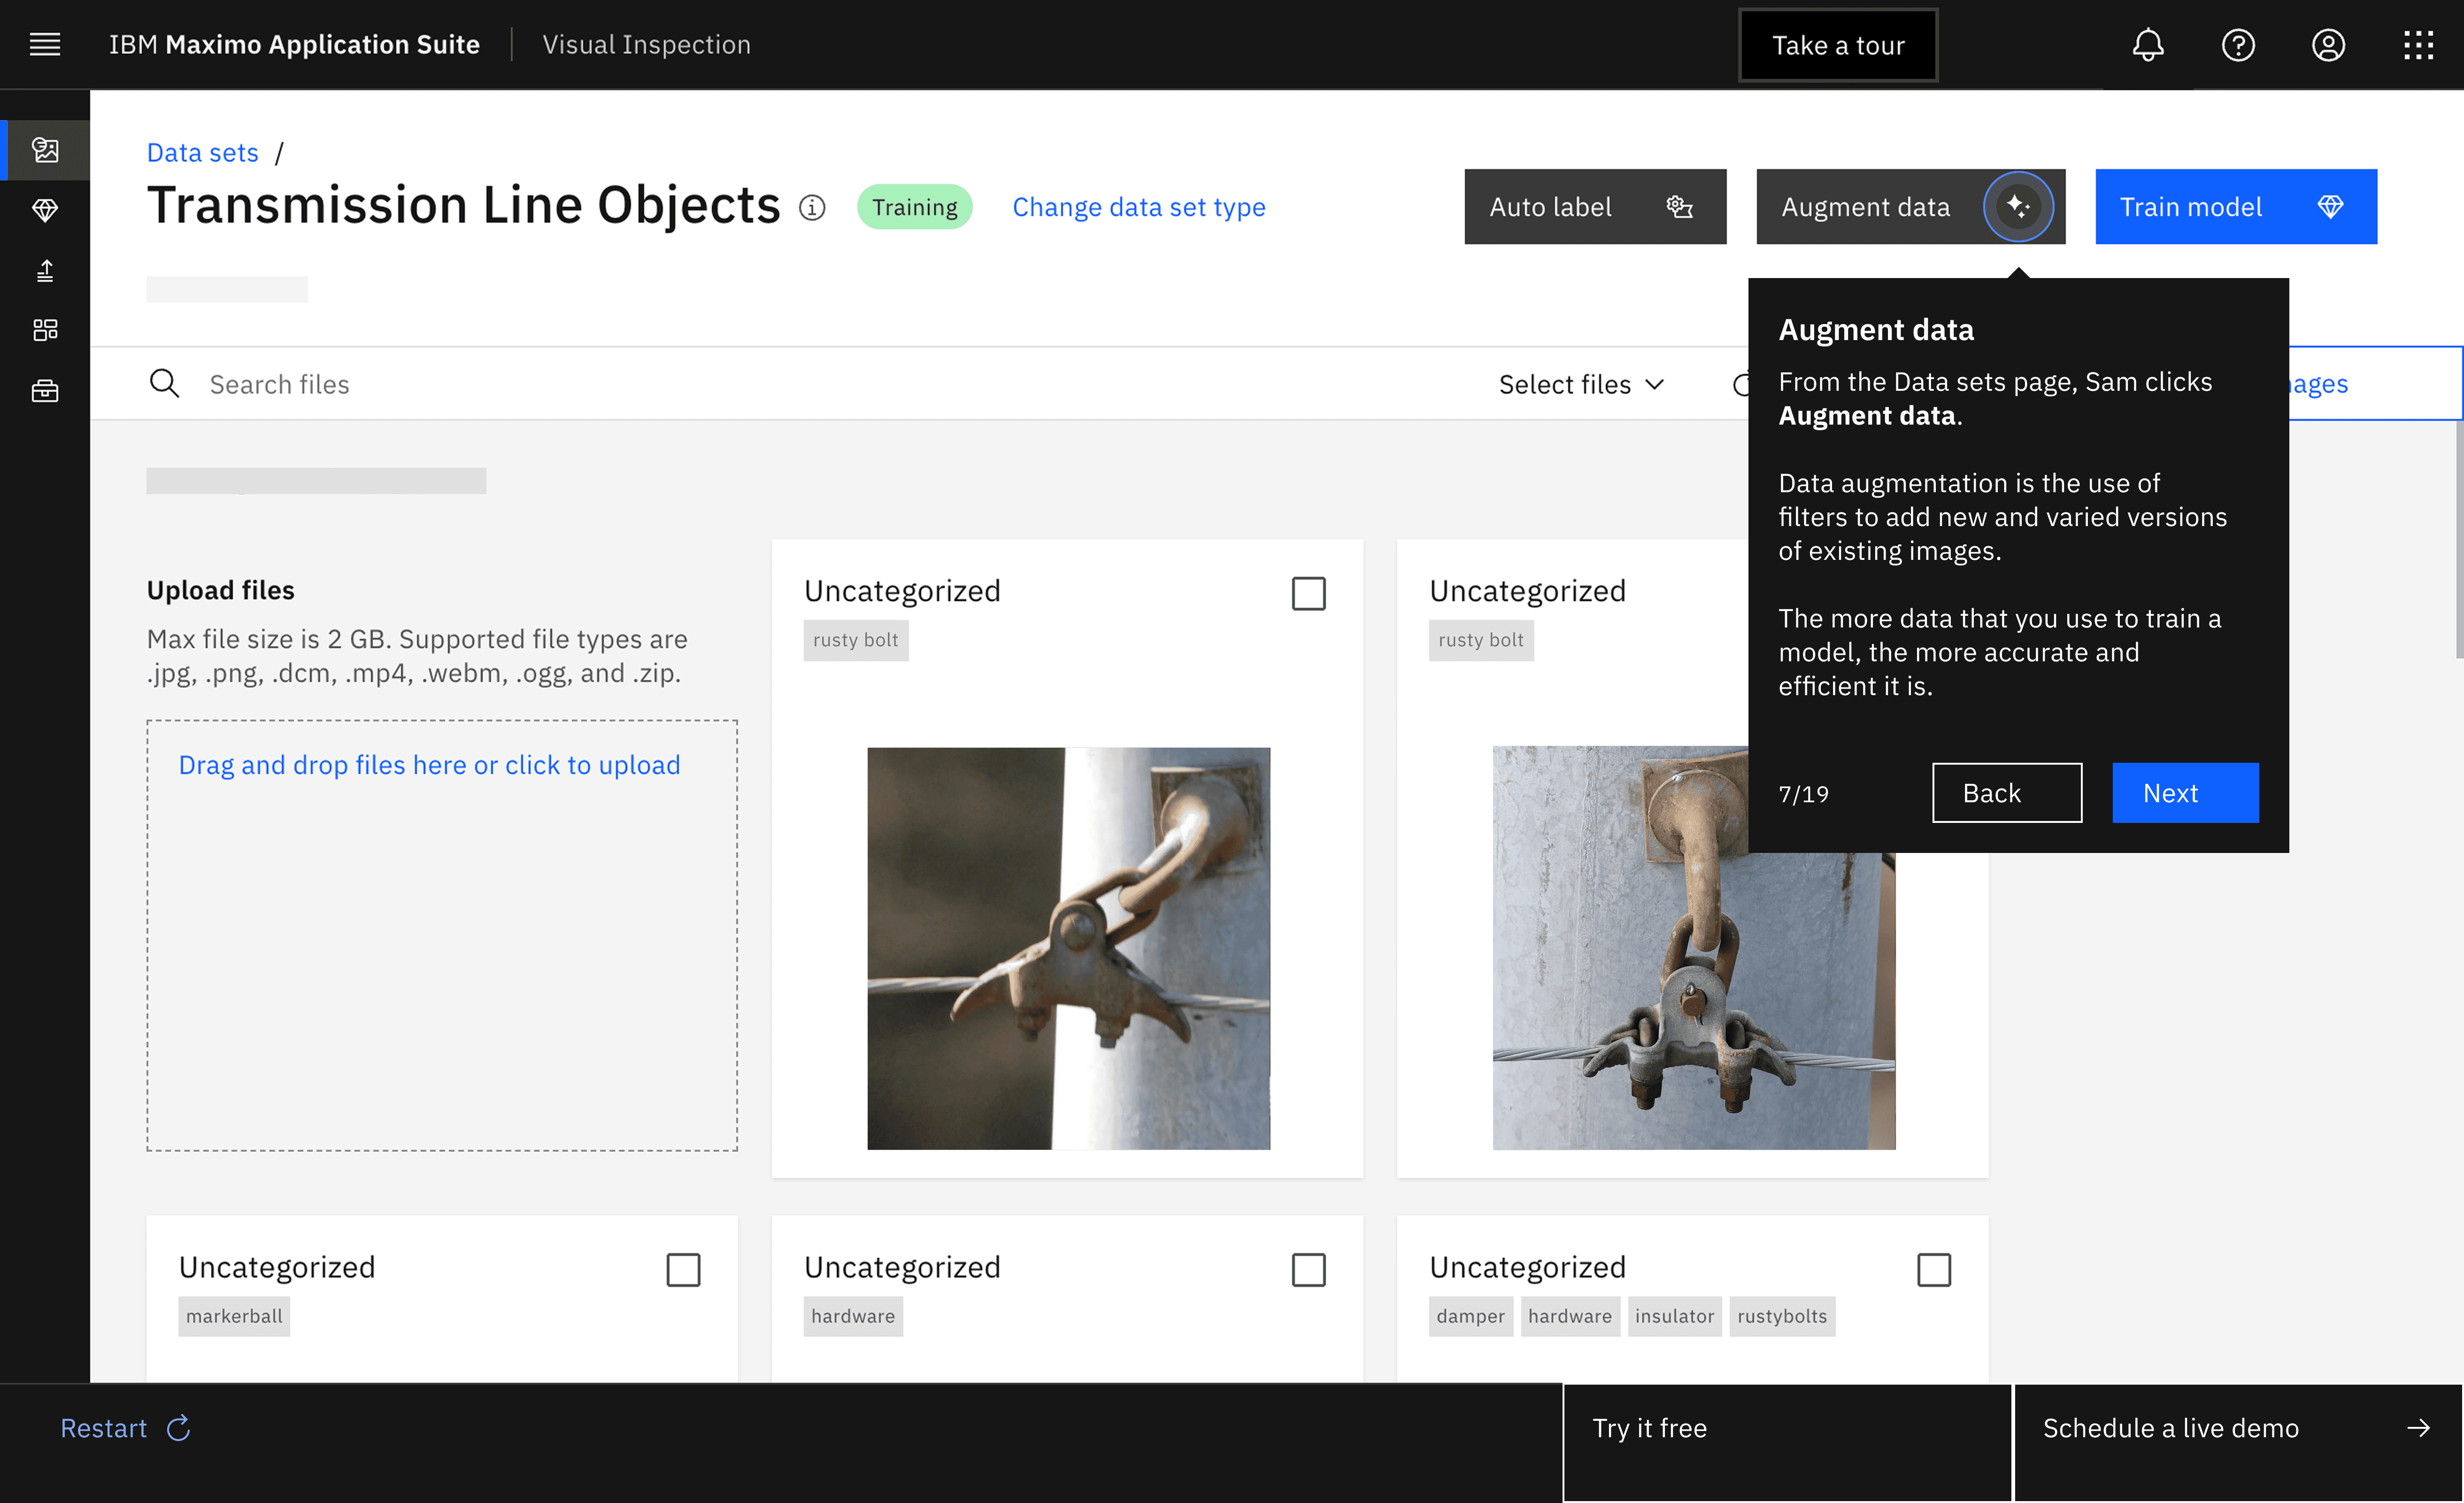Click the upload sidebar icon
Screen dimensions: 2464x1503
point(45,270)
